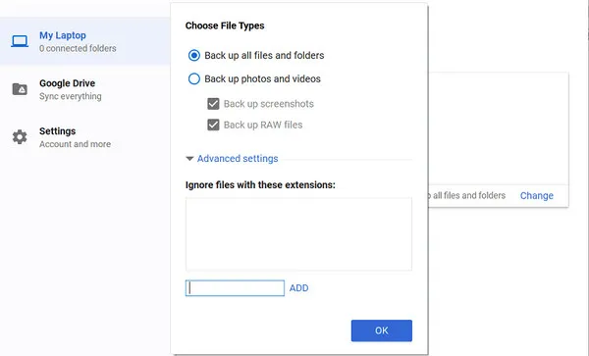
Task: Toggle Back up screenshots checkbox
Action: click(213, 104)
